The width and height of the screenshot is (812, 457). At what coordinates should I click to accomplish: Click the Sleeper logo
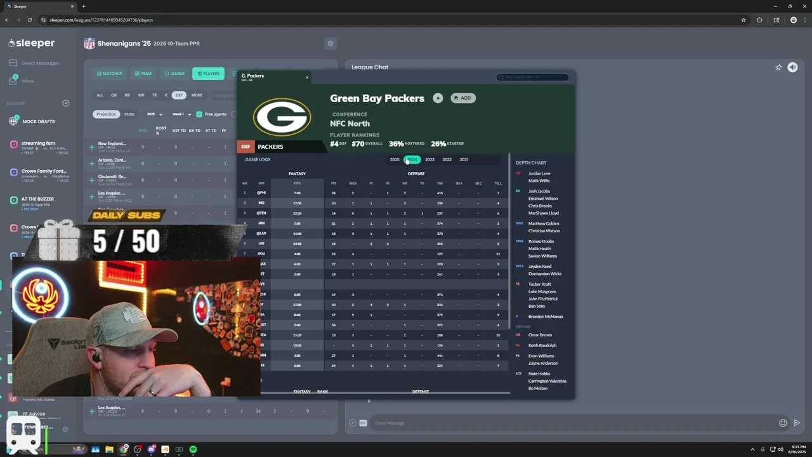(32, 43)
